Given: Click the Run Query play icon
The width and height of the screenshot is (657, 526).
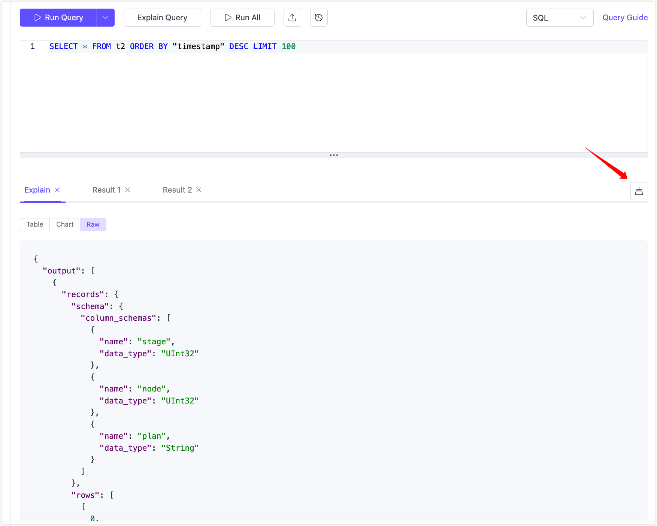Looking at the screenshot, I should coord(37,17).
